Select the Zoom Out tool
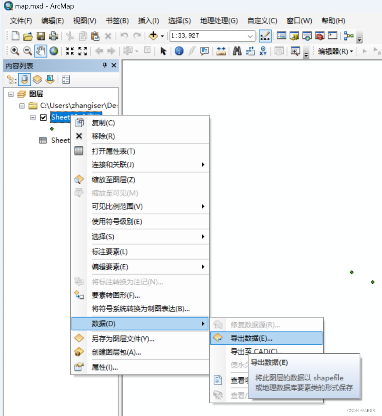This screenshot has height=416, width=382. [x=27, y=51]
